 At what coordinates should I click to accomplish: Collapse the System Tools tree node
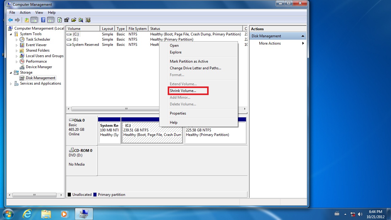(11, 34)
